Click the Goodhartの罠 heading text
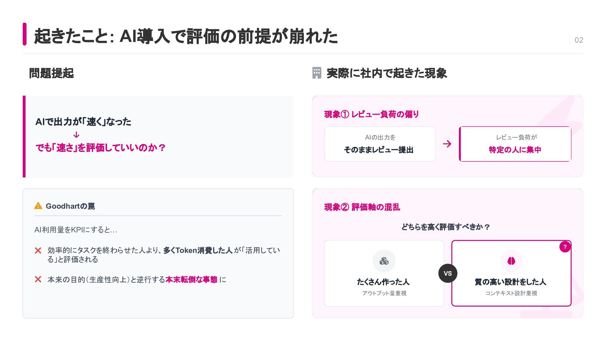The image size is (606, 341). click(x=70, y=206)
